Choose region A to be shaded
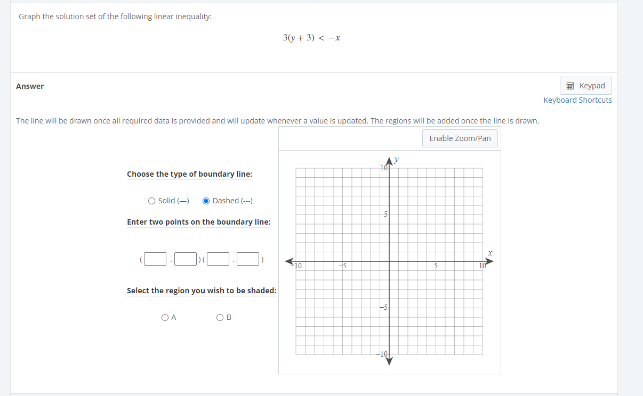This screenshot has width=643, height=396. 164,318
